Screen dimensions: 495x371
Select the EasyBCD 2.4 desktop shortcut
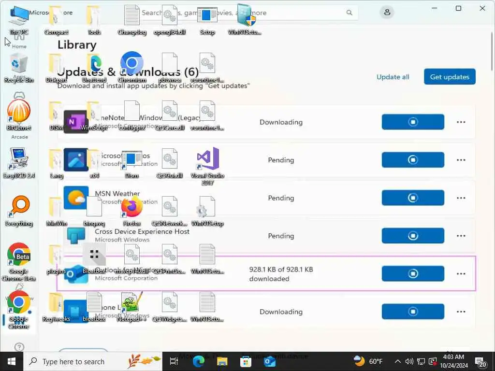(19, 163)
